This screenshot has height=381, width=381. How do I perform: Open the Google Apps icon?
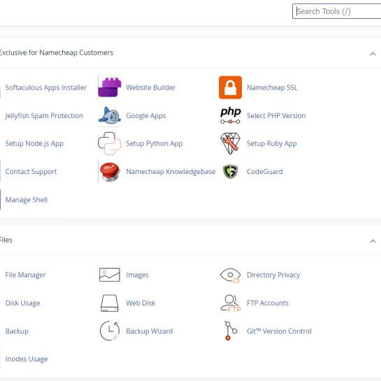(x=110, y=115)
